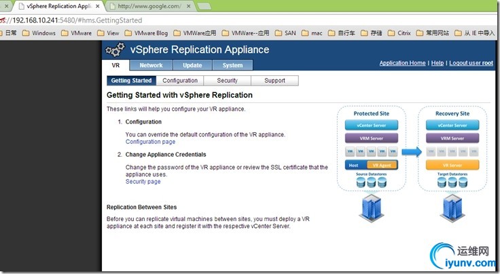Click the orange VR Server box
The image size is (500, 274).
(x=452, y=165)
